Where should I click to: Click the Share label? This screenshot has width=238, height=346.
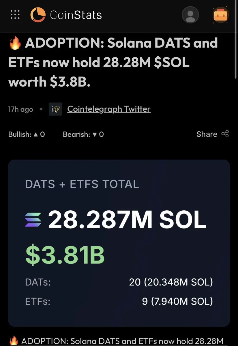(207, 134)
